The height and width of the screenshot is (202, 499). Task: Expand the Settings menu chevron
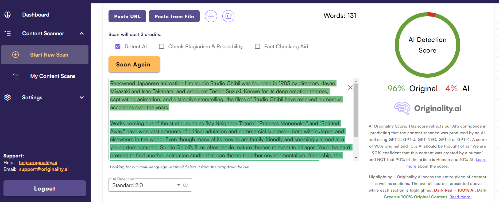pyautogui.click(x=82, y=97)
